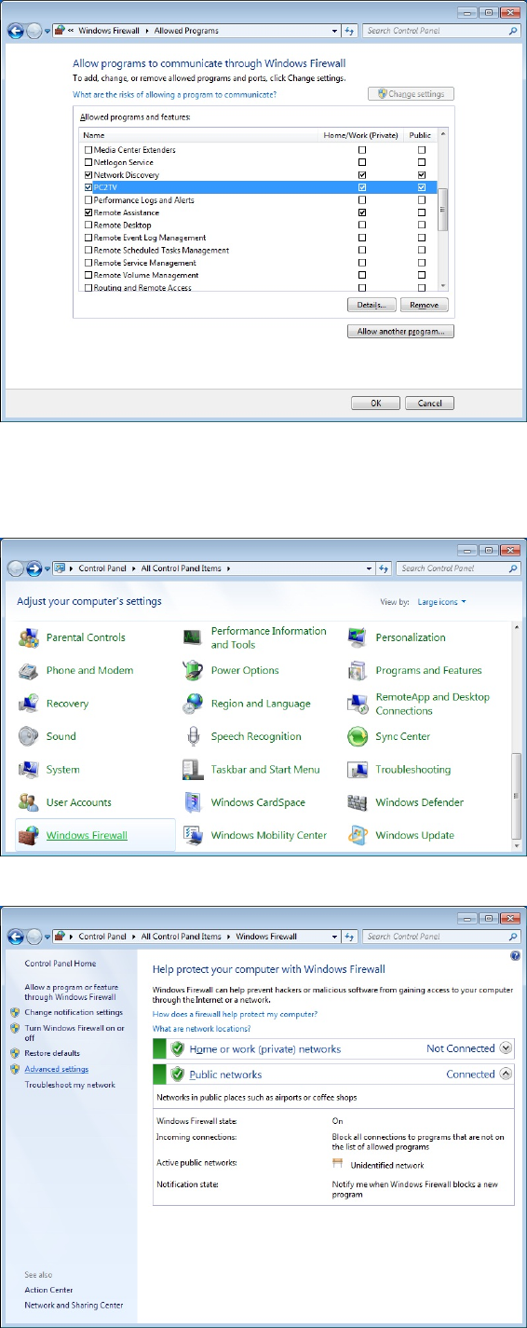Open Advanced settings link in sidebar
This screenshot has width=527, height=1328.
click(57, 1069)
